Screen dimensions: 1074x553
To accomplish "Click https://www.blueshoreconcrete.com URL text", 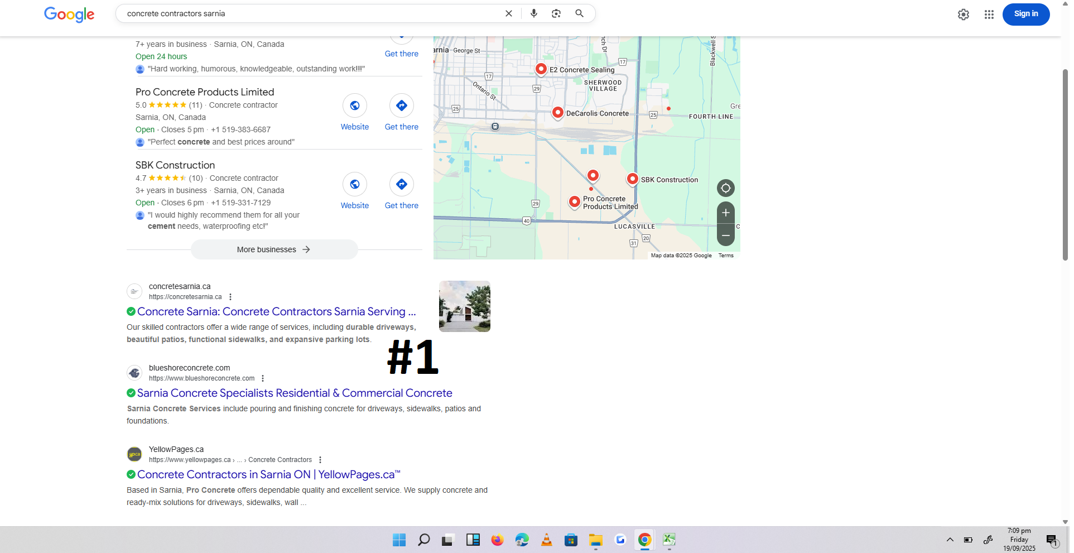I will coord(201,378).
